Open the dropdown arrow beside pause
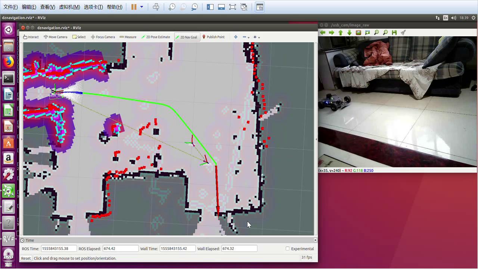478x269 pixels. click(x=142, y=7)
